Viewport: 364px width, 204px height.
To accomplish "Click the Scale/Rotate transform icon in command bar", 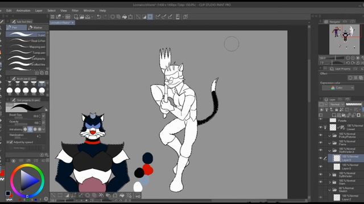I will [x=130, y=16].
